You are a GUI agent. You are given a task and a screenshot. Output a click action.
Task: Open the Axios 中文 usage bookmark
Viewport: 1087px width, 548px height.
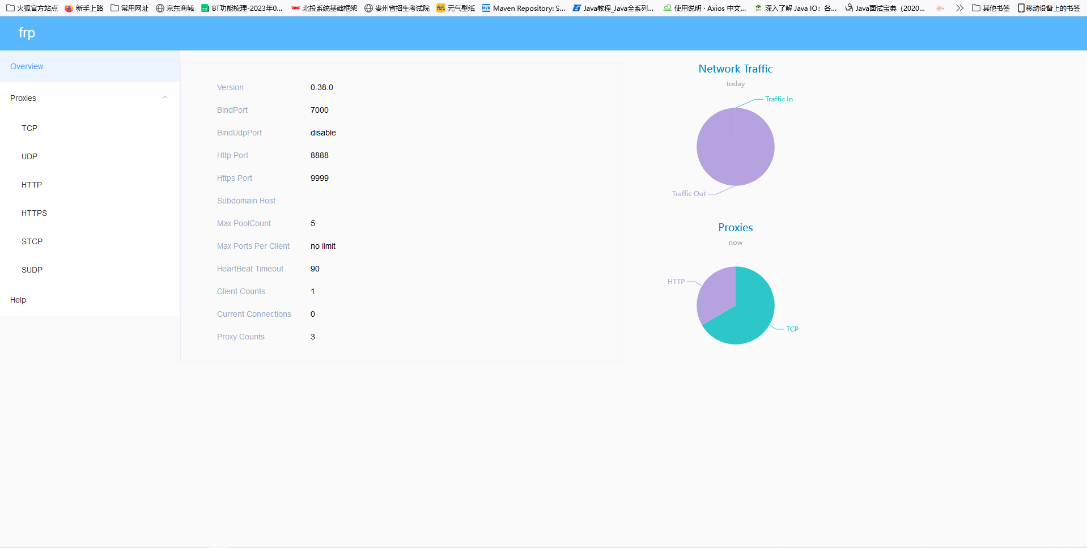[x=705, y=8]
